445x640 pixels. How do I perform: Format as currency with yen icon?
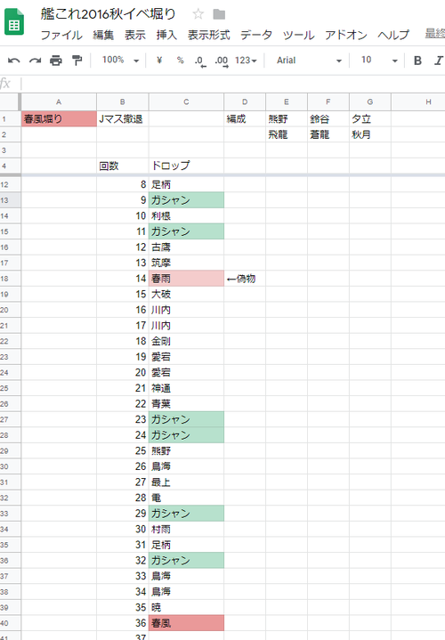(159, 61)
